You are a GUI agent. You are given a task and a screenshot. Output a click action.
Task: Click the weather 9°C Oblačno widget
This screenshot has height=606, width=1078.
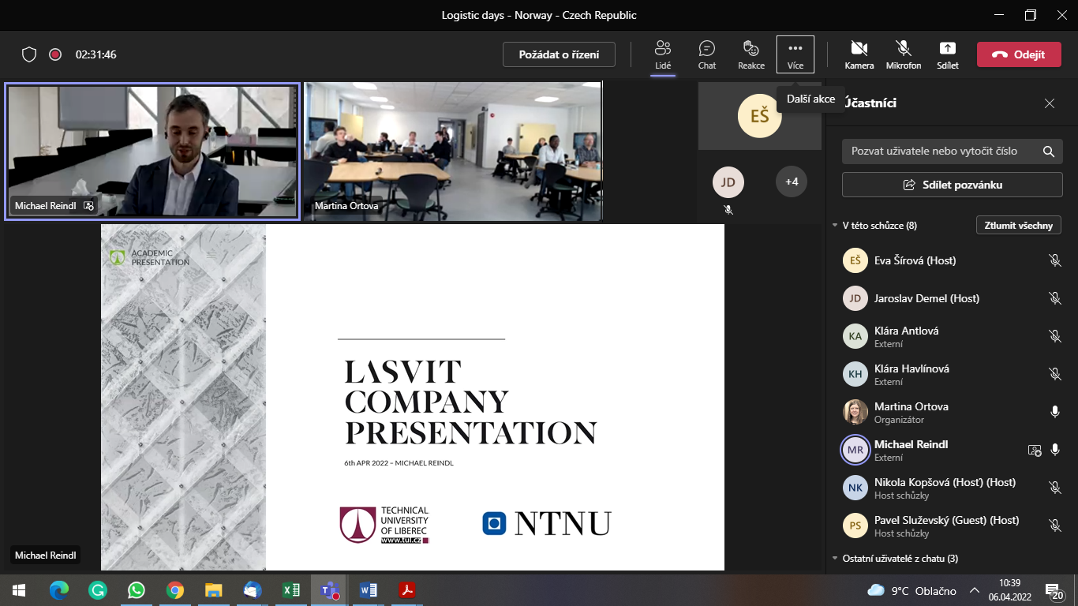tap(911, 590)
